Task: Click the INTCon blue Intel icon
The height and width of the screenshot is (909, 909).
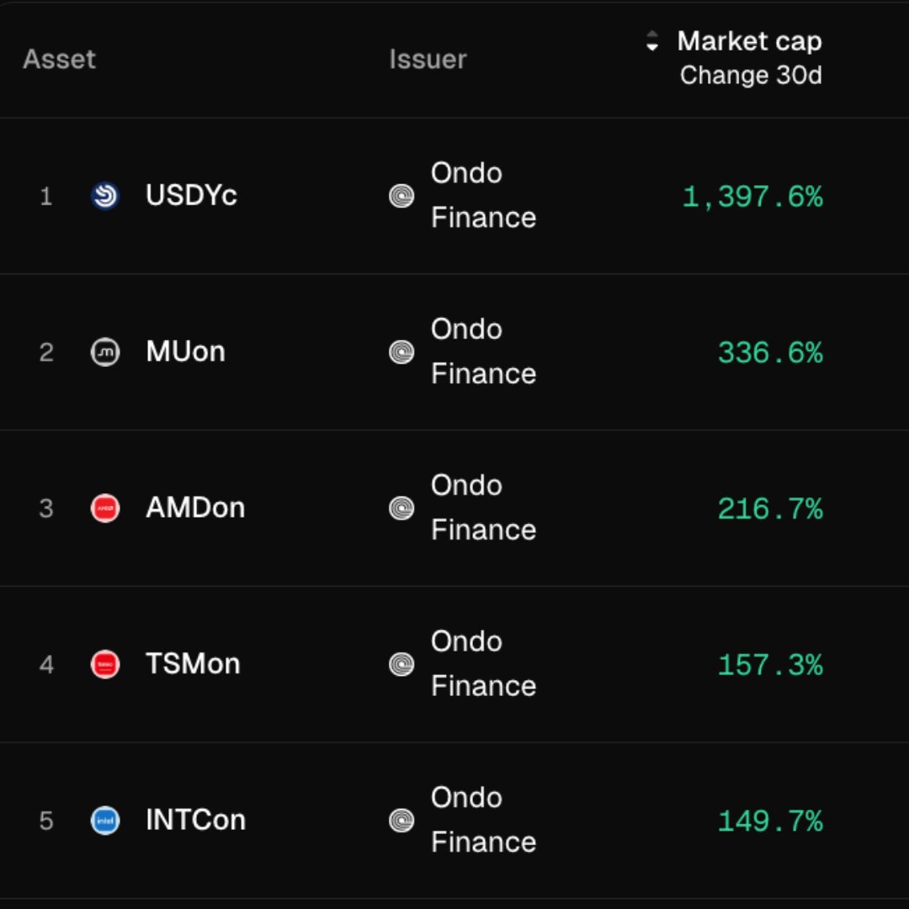Action: pyautogui.click(x=105, y=821)
